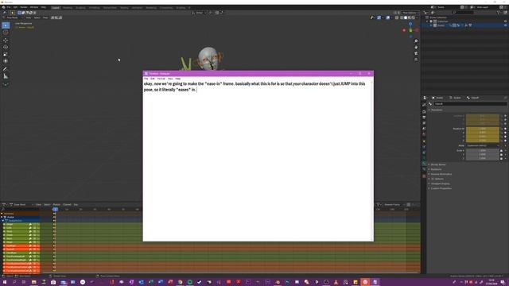This screenshot has height=286, width=509.
Task: Click the Blender logo menu icon
Action: (3, 7)
